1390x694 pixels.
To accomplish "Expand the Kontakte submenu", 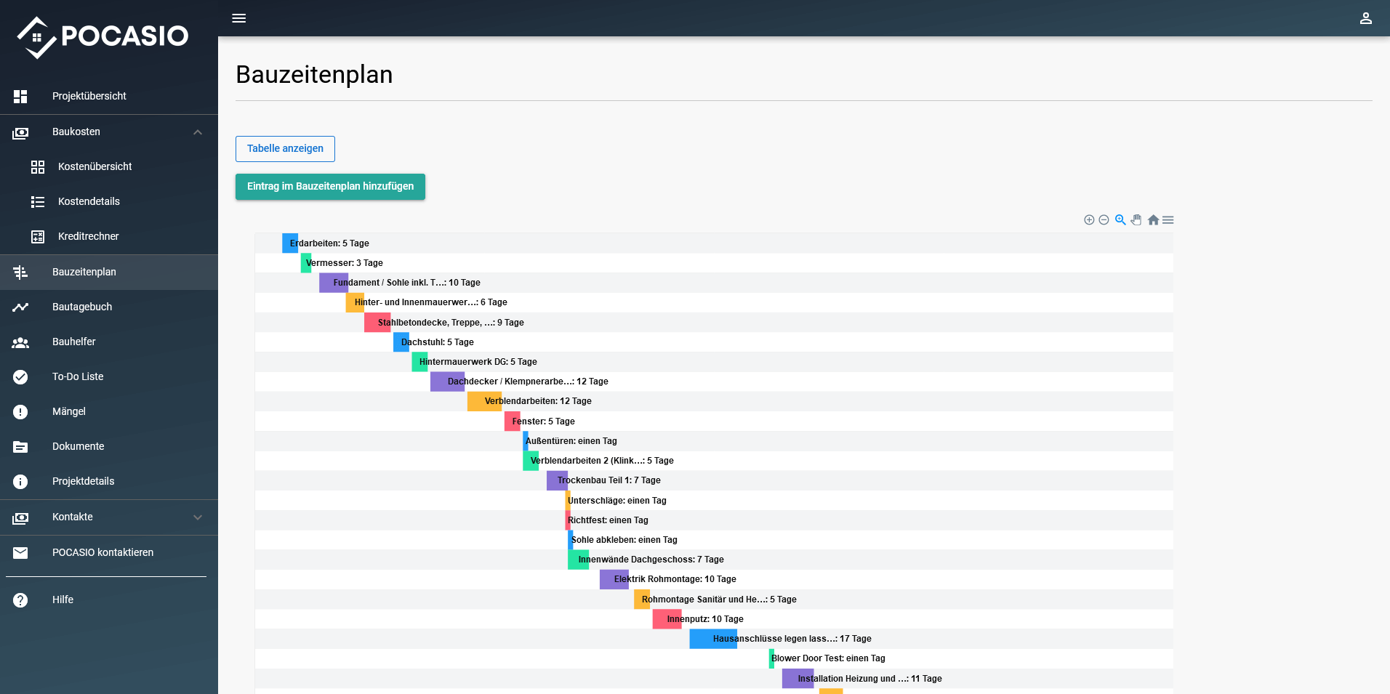I will [198, 517].
